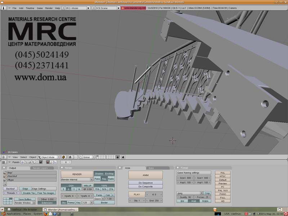Click the lock layers to scene icon
This screenshot has width=288, height=216.
coord(118,157)
